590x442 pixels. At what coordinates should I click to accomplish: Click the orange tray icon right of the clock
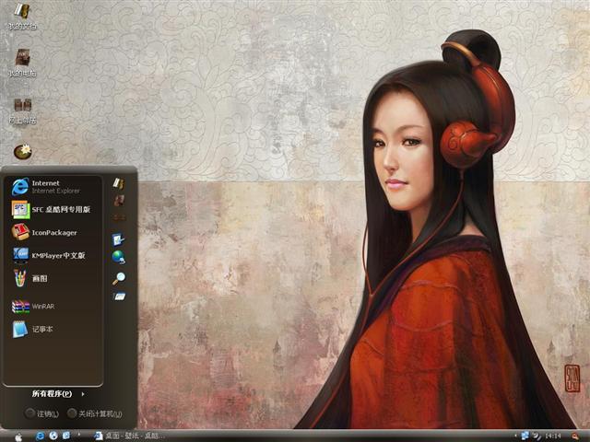coord(575,436)
